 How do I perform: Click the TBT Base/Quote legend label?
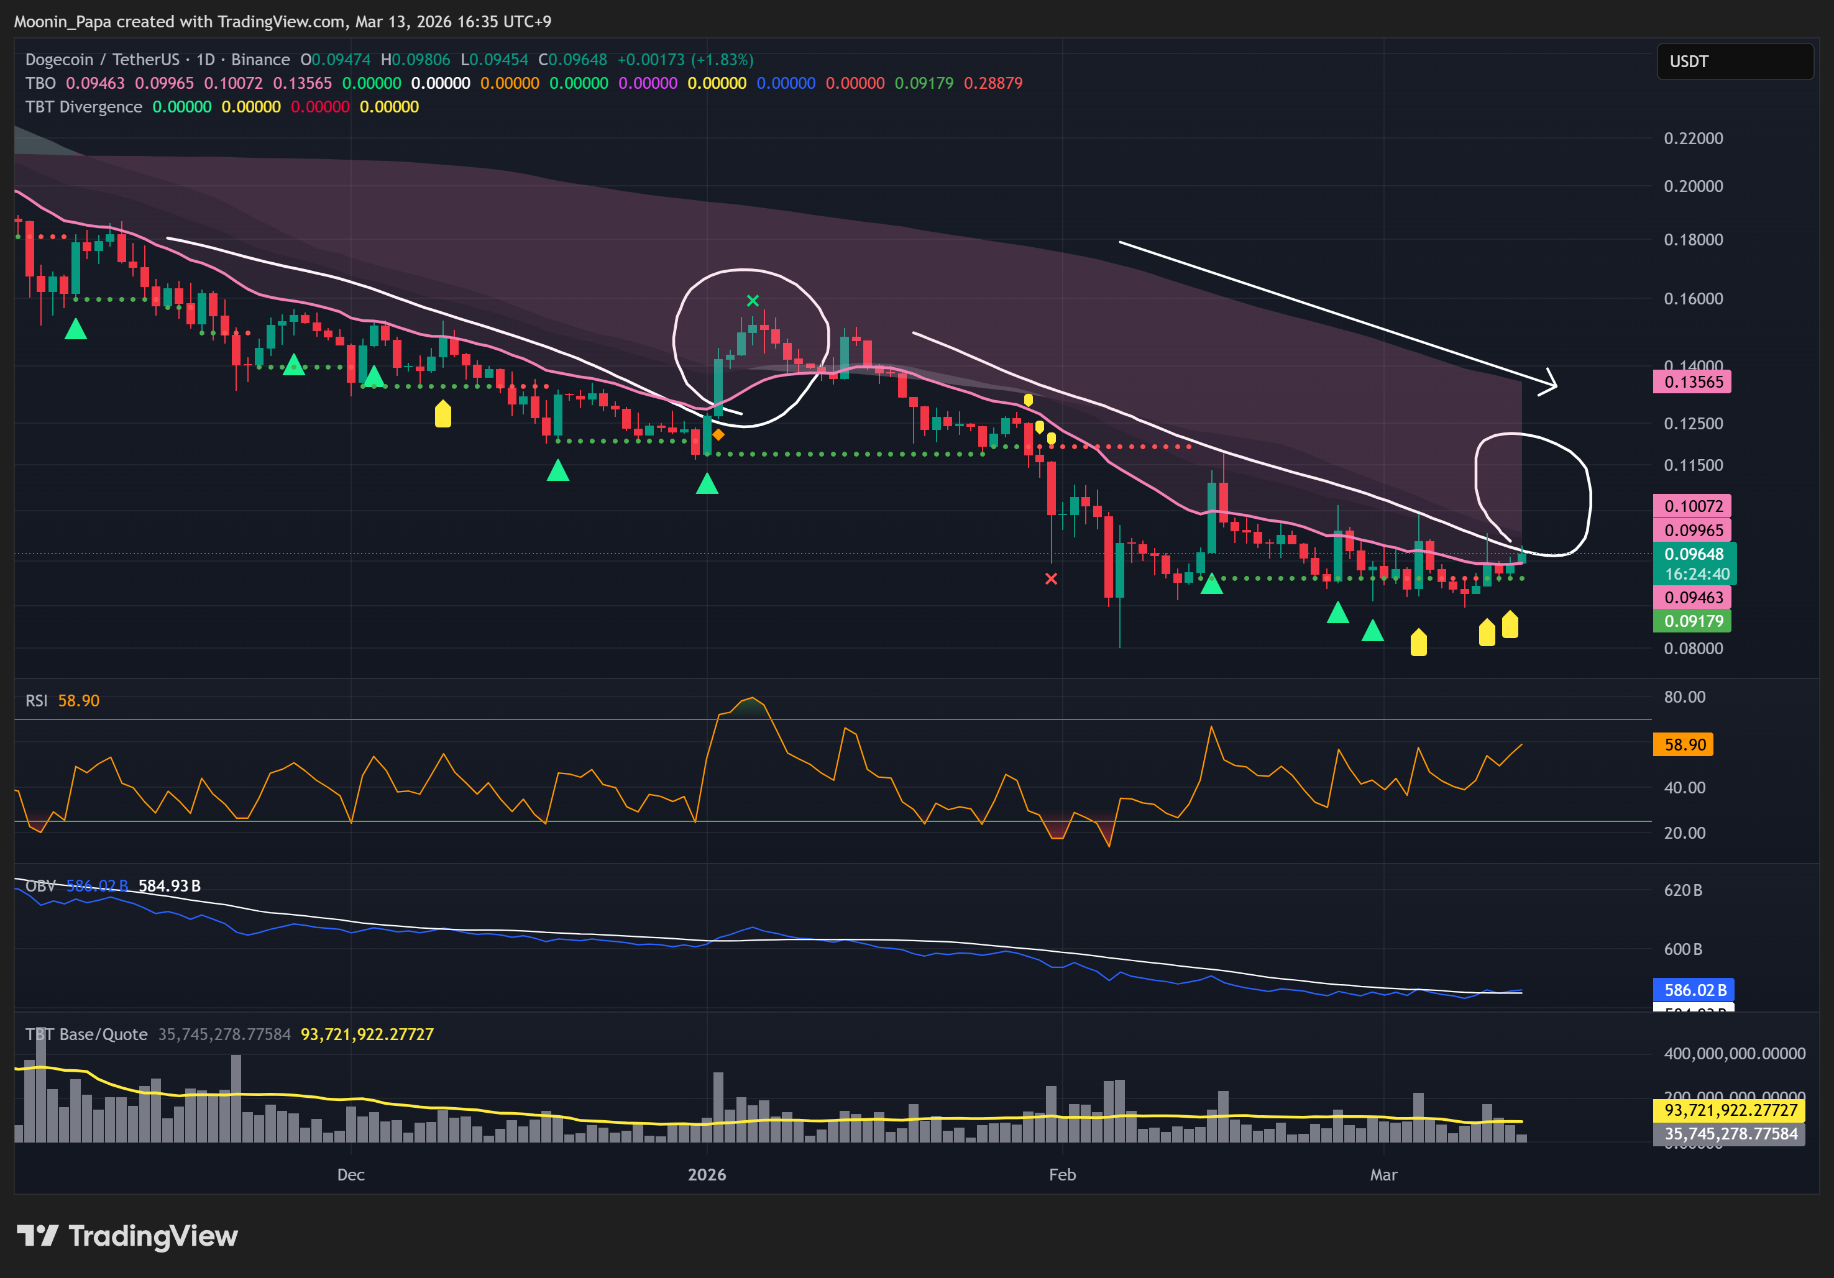pos(86,1034)
